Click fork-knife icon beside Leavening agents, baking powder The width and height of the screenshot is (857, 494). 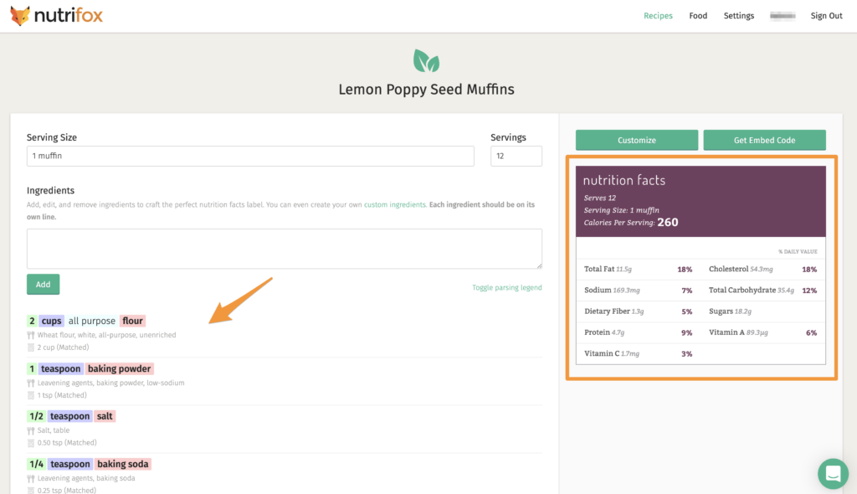click(31, 383)
